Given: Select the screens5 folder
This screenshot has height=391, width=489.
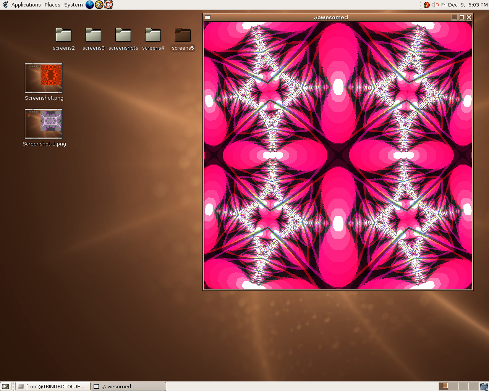Looking at the screenshot, I should [183, 39].
